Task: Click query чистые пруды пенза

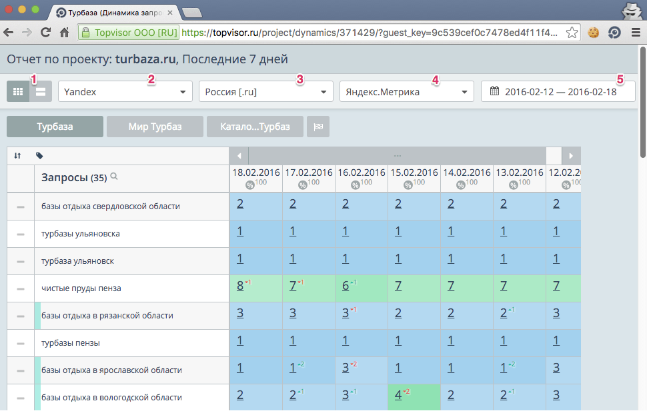Action: (81, 288)
